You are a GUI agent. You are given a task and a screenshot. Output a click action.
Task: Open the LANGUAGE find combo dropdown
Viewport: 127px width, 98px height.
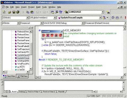coord(103,12)
